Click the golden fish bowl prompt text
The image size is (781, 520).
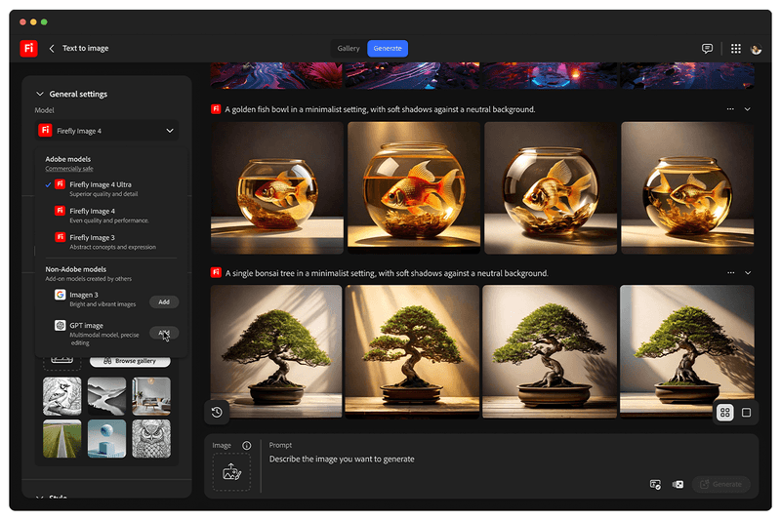tap(380, 109)
